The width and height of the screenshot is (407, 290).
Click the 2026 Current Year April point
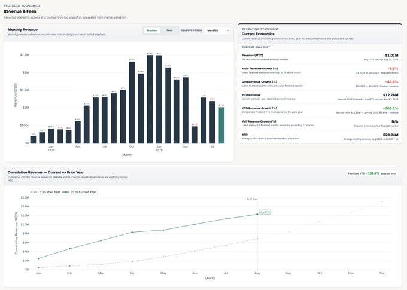132,232
